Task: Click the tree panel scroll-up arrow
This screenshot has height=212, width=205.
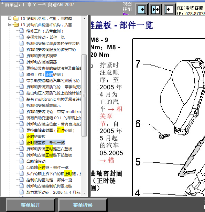Action: point(84,19)
